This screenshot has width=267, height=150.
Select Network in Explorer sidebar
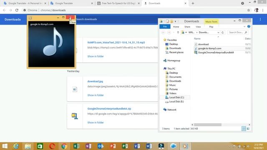(171, 110)
